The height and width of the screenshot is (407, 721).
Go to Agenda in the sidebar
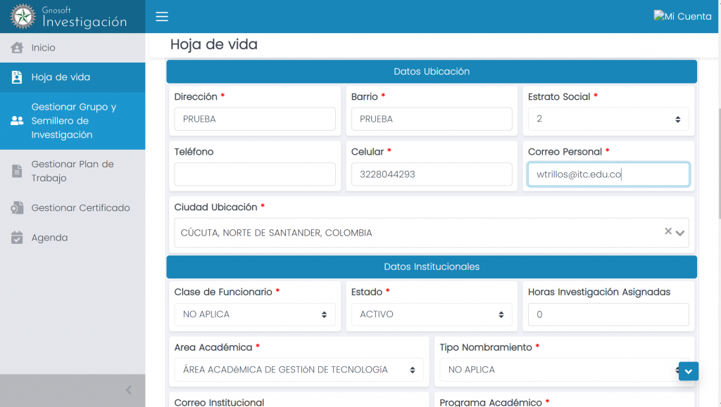point(50,238)
